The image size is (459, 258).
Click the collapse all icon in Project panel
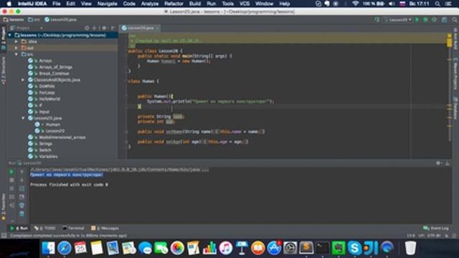coord(95,28)
